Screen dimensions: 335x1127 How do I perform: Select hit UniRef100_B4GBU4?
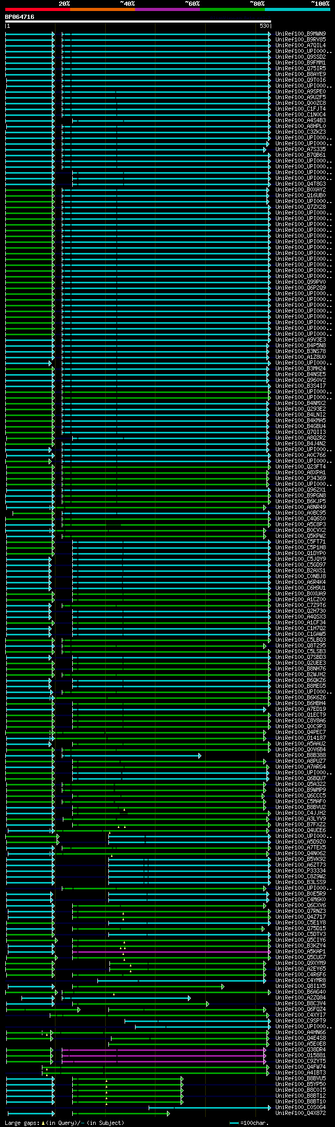(x=300, y=426)
